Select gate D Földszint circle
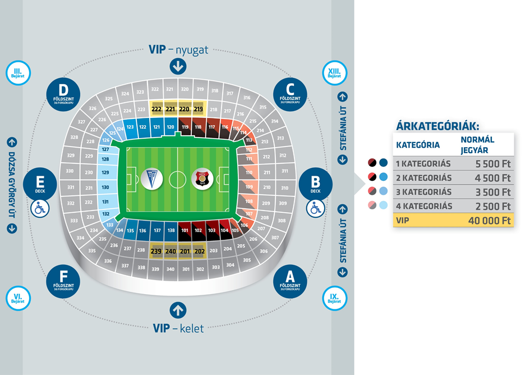 pyautogui.click(x=63, y=94)
